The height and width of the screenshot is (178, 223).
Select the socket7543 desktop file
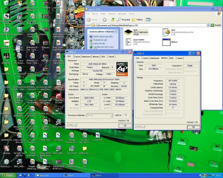[98, 137]
